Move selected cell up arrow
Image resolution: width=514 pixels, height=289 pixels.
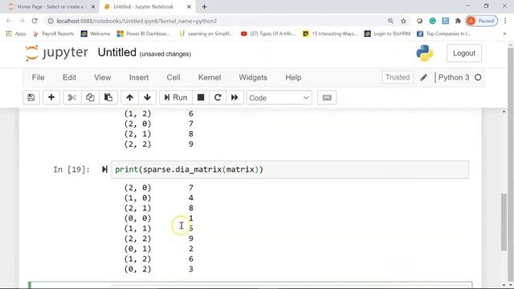pyautogui.click(x=129, y=98)
